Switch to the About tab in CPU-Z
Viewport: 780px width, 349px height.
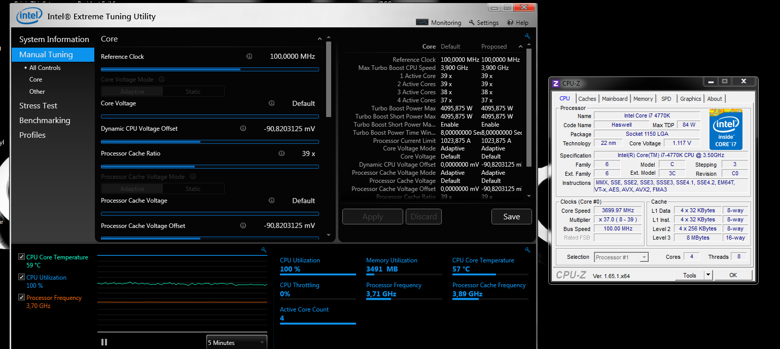[715, 99]
